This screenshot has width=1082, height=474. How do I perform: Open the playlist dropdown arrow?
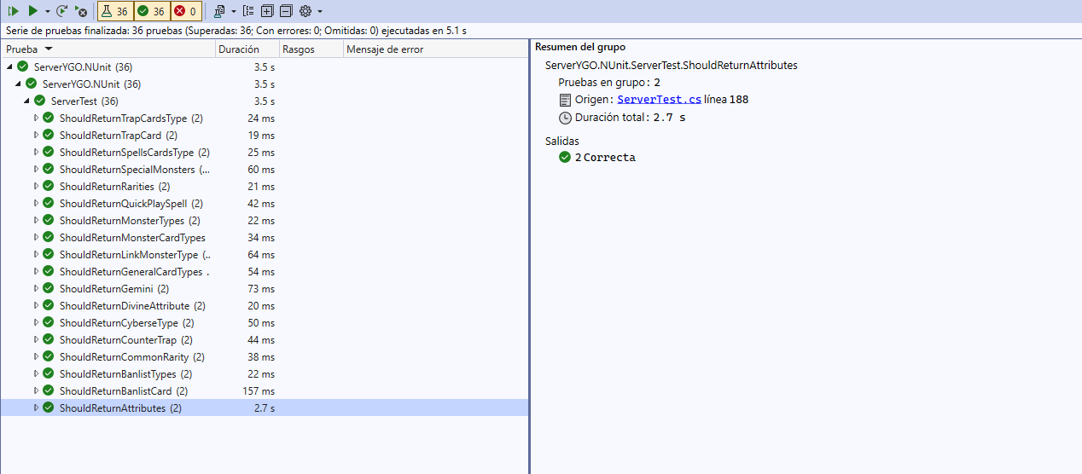click(x=234, y=11)
